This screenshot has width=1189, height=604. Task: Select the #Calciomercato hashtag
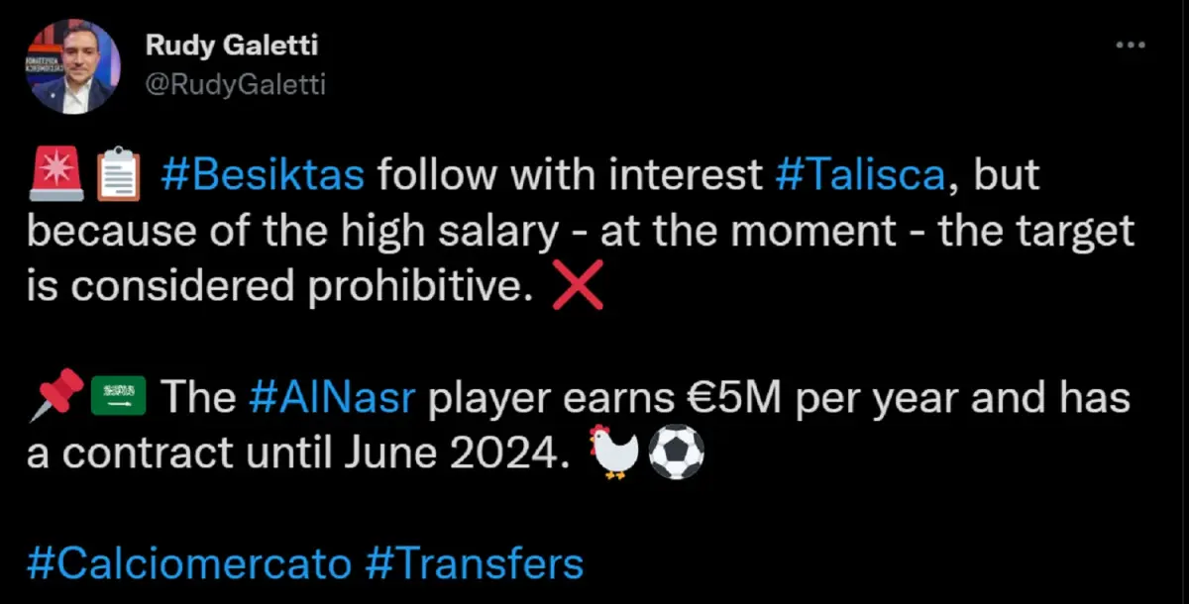(x=189, y=564)
